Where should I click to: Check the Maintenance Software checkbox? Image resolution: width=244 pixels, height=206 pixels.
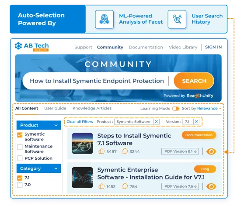click(20, 147)
